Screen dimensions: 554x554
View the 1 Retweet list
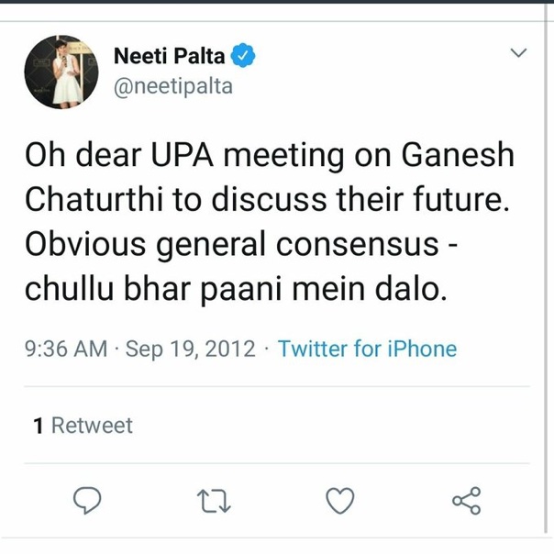tap(83, 426)
